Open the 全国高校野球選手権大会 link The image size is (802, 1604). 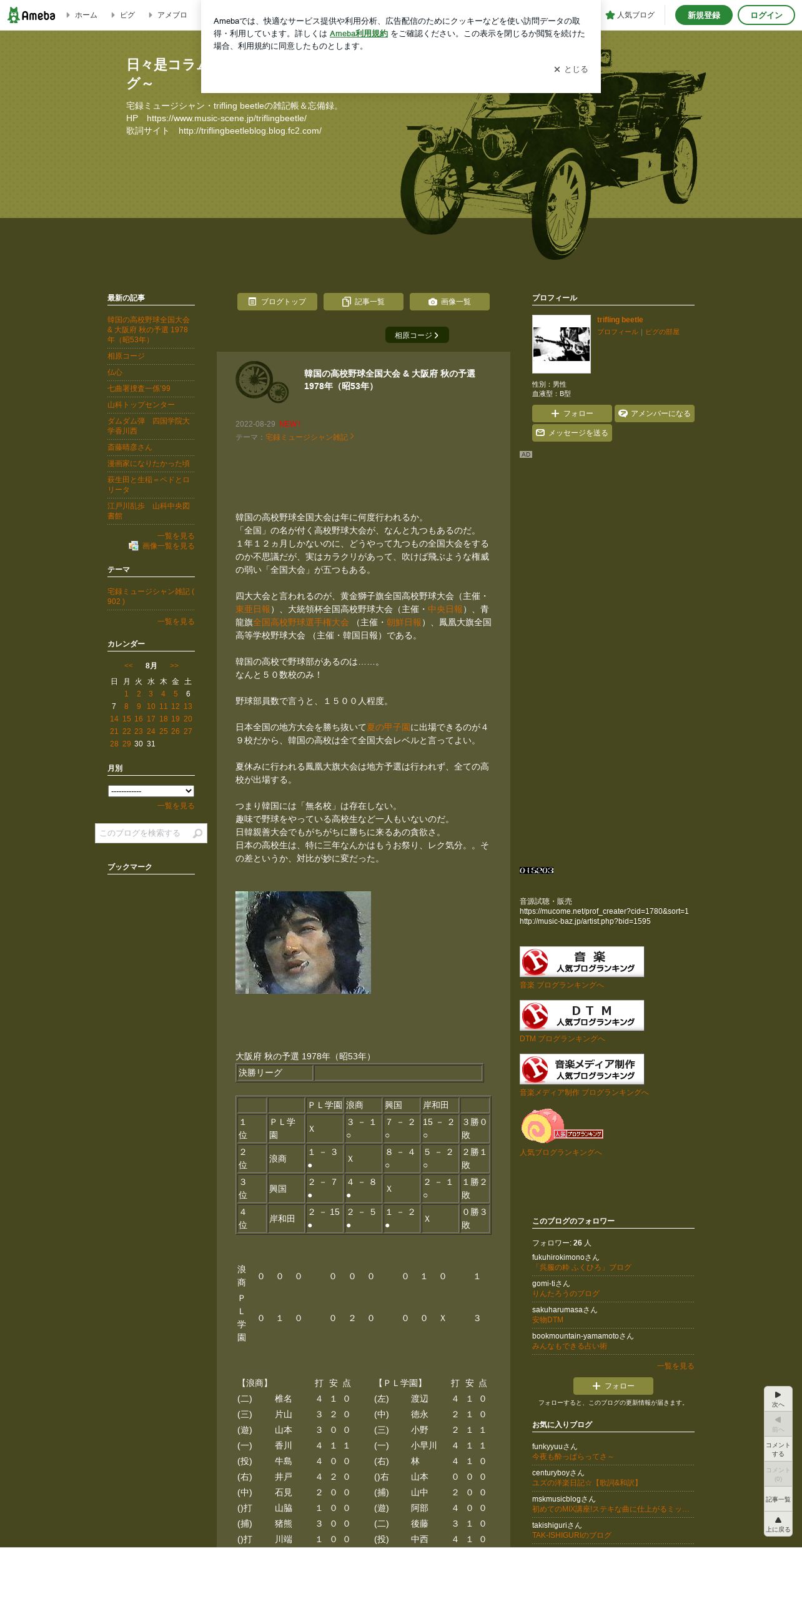pos(301,623)
